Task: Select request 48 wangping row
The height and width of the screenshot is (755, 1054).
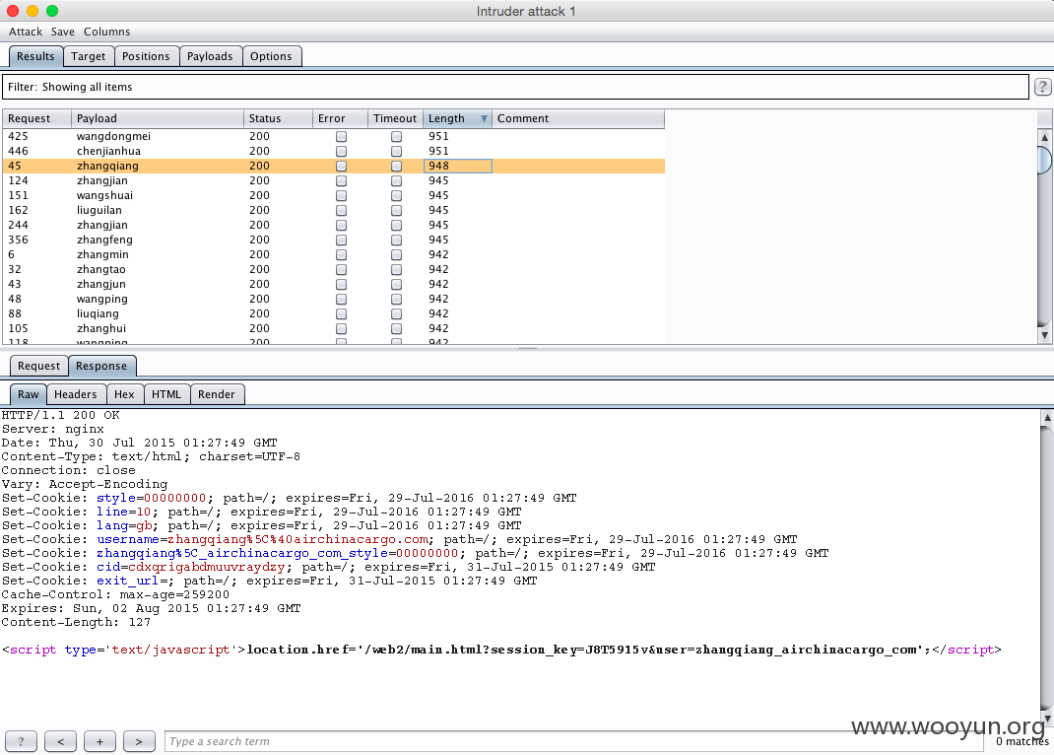Action: click(x=333, y=300)
